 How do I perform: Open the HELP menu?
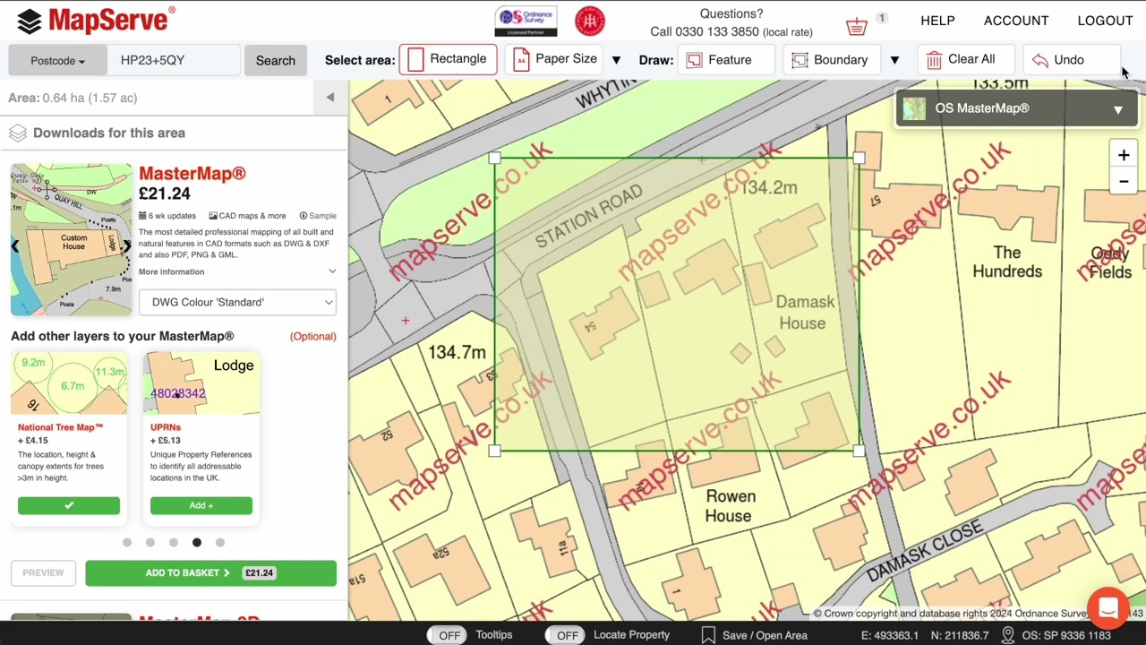[x=937, y=21]
